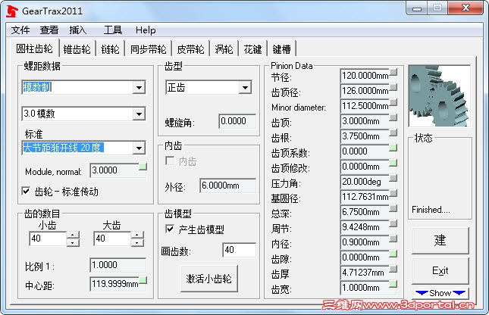Switch to the 皮带轮 tab
This screenshot has height=315, width=489.
pos(190,49)
